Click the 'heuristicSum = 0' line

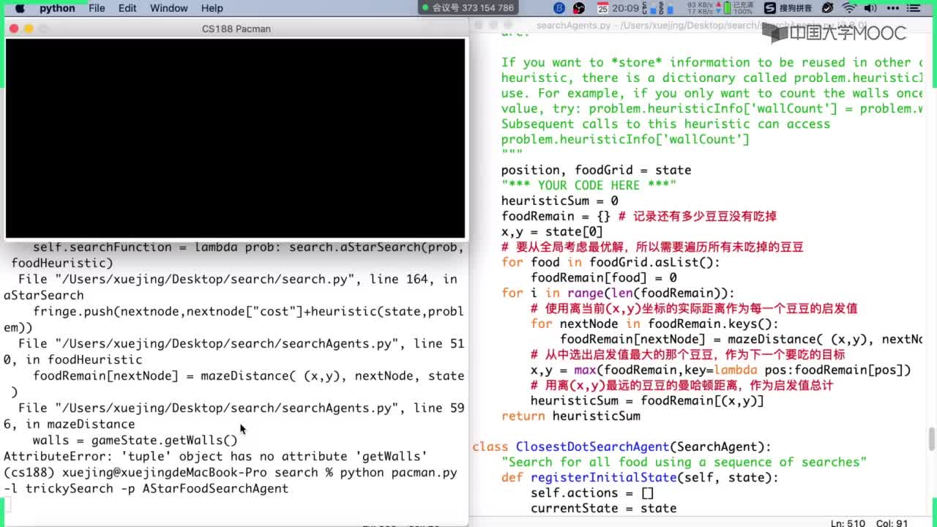[559, 201]
